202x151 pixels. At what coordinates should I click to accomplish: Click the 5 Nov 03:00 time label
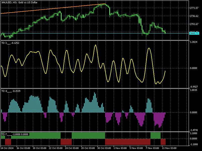136,148
